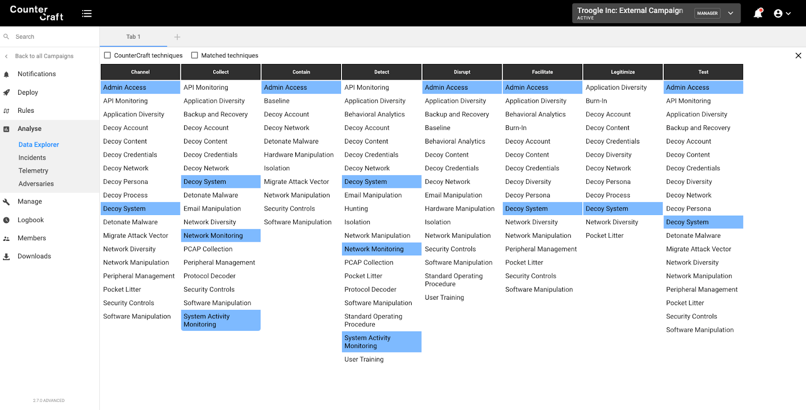Open Troogle Inc: External Campaign selector
Viewport: 806px width, 410px height.
656,13
